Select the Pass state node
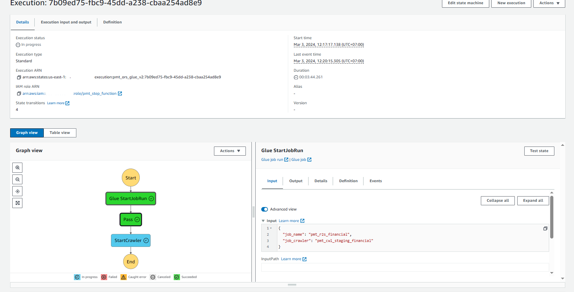 point(131,220)
